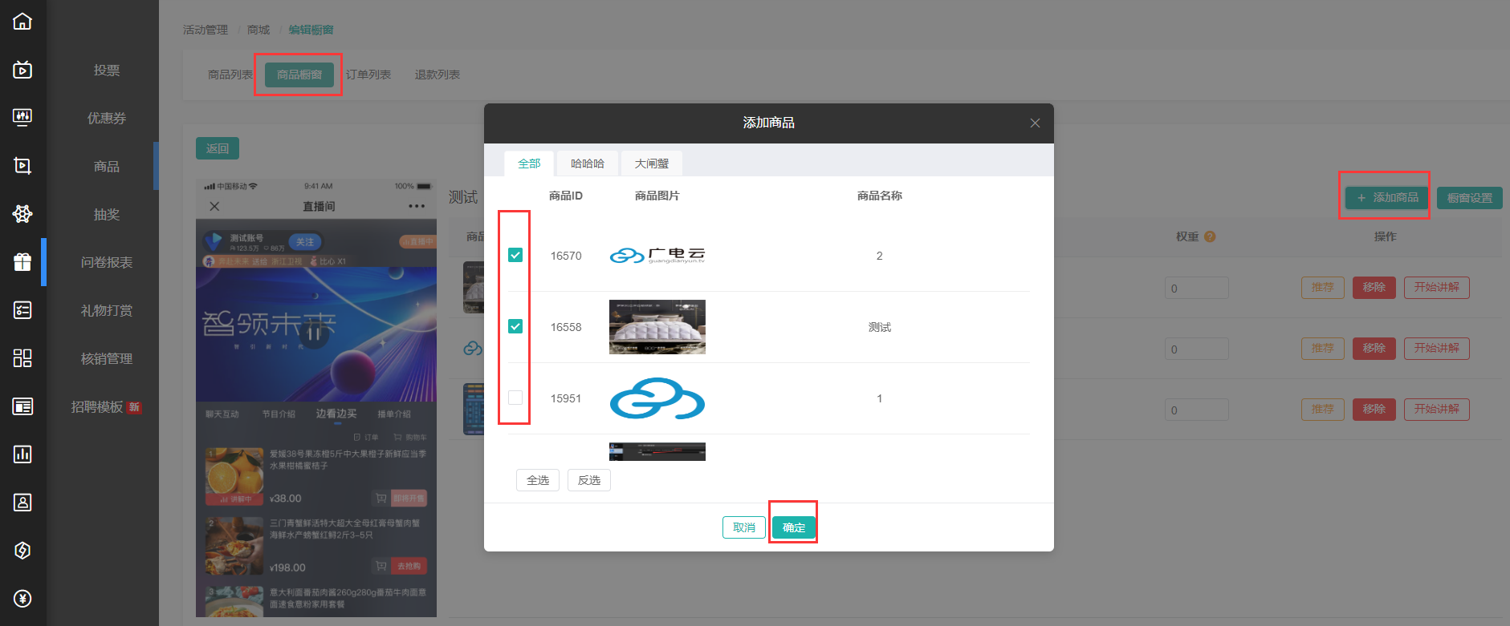Tap the X icon in the phone preview
The width and height of the screenshot is (1510, 626).
(x=214, y=206)
